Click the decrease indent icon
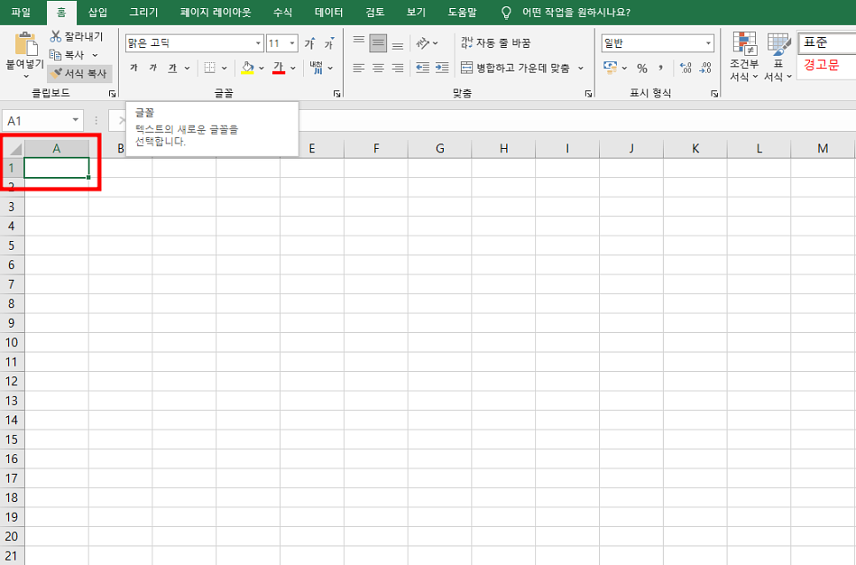 [422, 67]
